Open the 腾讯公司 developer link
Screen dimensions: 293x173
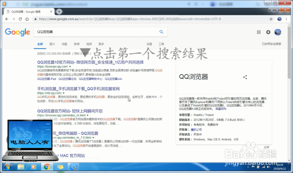(196, 130)
